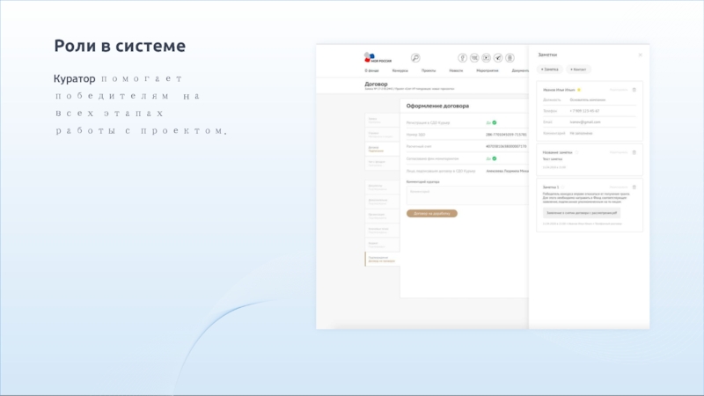The height and width of the screenshot is (396, 704).
Task: Open the VK social icon
Action: [475, 57]
